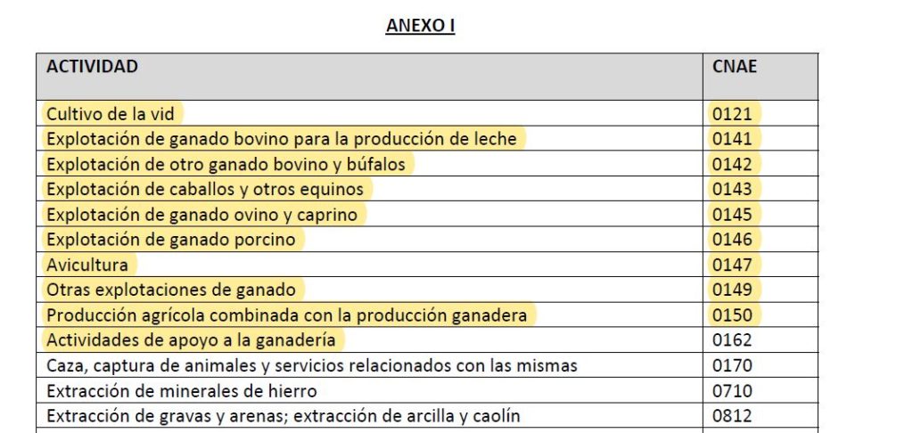Select the ganado ovino y caprino entry
The width and height of the screenshot is (913, 433).
(x=202, y=215)
